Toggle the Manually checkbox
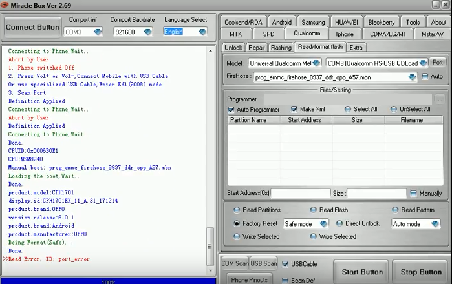452x284 pixels. (x=413, y=193)
